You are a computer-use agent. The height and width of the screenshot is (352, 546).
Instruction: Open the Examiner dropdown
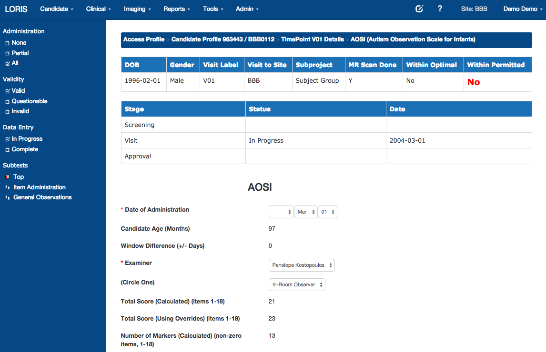302,265
